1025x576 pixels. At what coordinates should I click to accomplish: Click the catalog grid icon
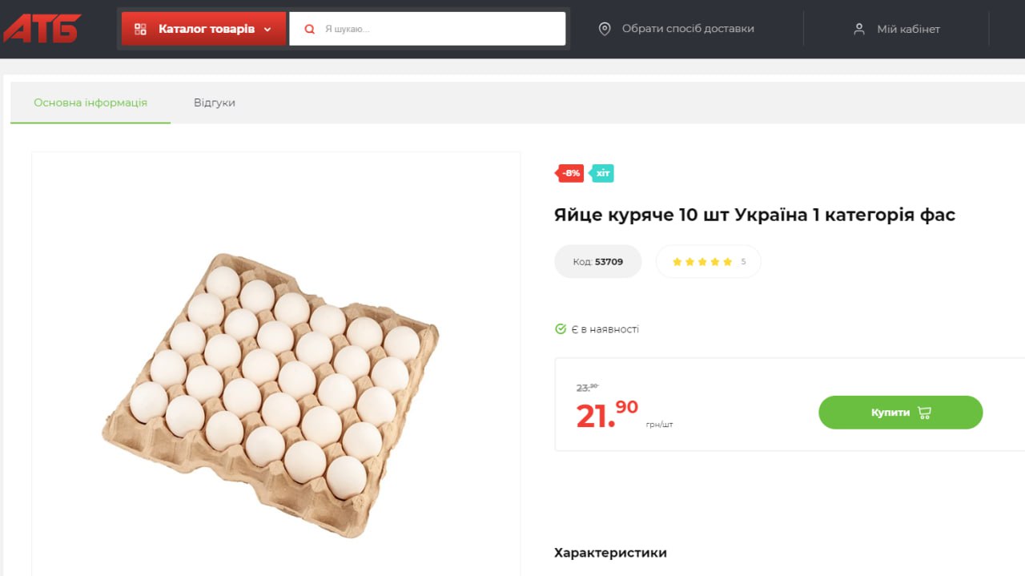tap(141, 29)
